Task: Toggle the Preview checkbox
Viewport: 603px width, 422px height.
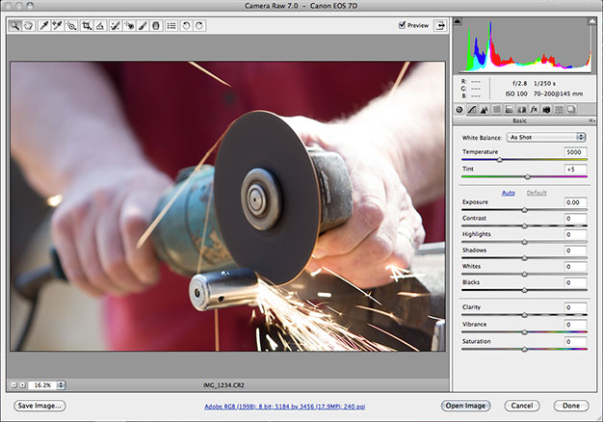Action: coord(403,25)
